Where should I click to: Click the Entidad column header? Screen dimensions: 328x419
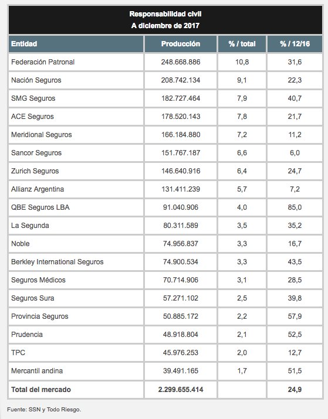(76, 44)
